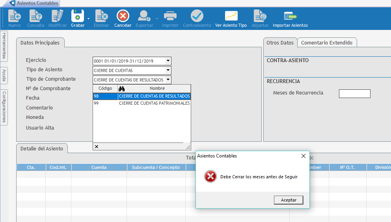Expand the Tipo de Comprobante dropdown arrow
Image resolution: width=391 pixels, height=222 pixels.
pyautogui.click(x=168, y=80)
